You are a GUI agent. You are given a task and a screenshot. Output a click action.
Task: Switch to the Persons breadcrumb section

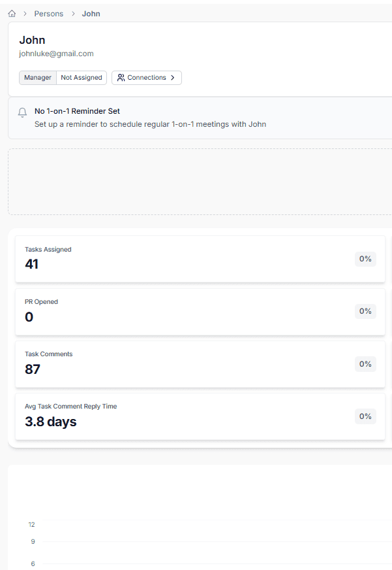[x=48, y=13]
